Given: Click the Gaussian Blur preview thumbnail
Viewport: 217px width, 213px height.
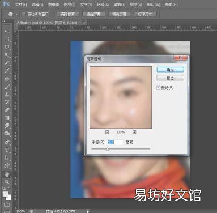Looking at the screenshot, I should tap(121, 97).
